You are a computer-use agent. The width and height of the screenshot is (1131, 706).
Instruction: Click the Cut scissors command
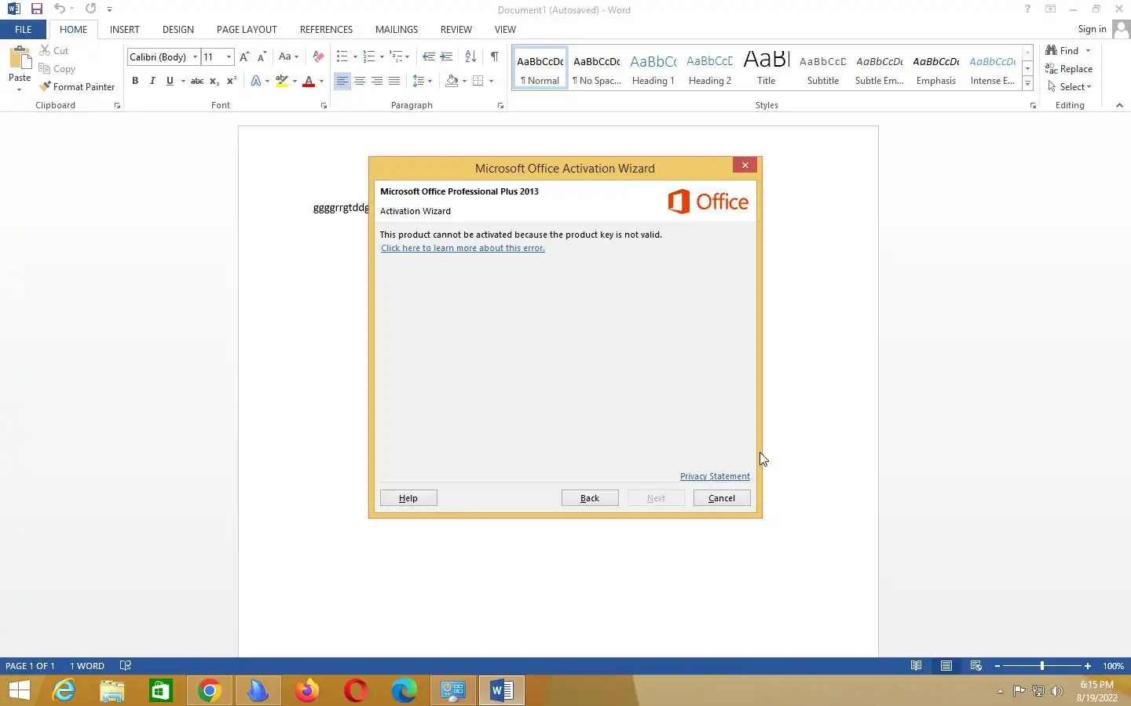tap(54, 50)
